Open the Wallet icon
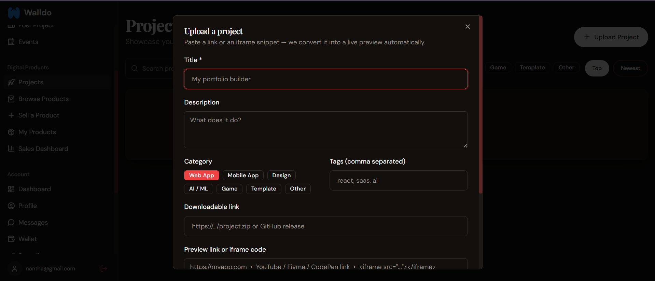 point(11,239)
